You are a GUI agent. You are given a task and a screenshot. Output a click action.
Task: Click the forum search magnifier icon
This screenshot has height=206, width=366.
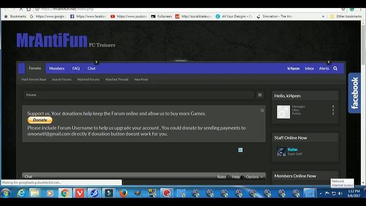[x=335, y=69]
